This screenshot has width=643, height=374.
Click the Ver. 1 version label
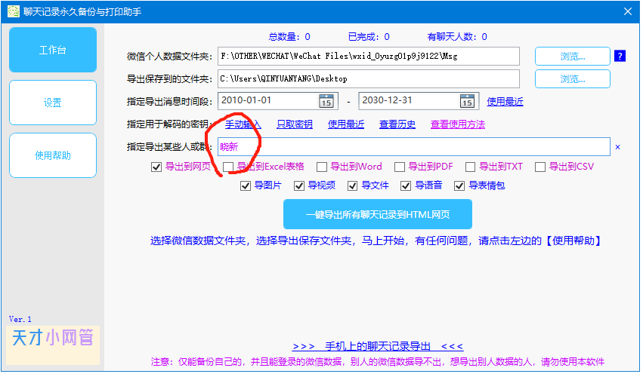[x=20, y=319]
